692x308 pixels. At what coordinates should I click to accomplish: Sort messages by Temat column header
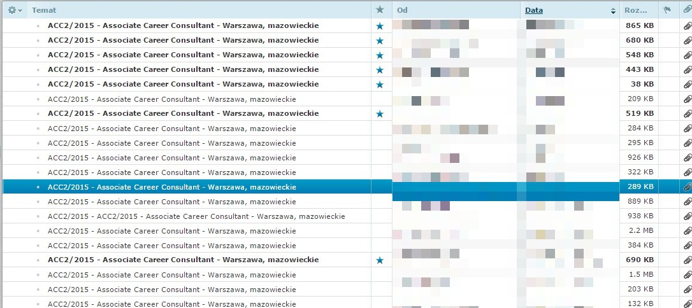[x=44, y=10]
